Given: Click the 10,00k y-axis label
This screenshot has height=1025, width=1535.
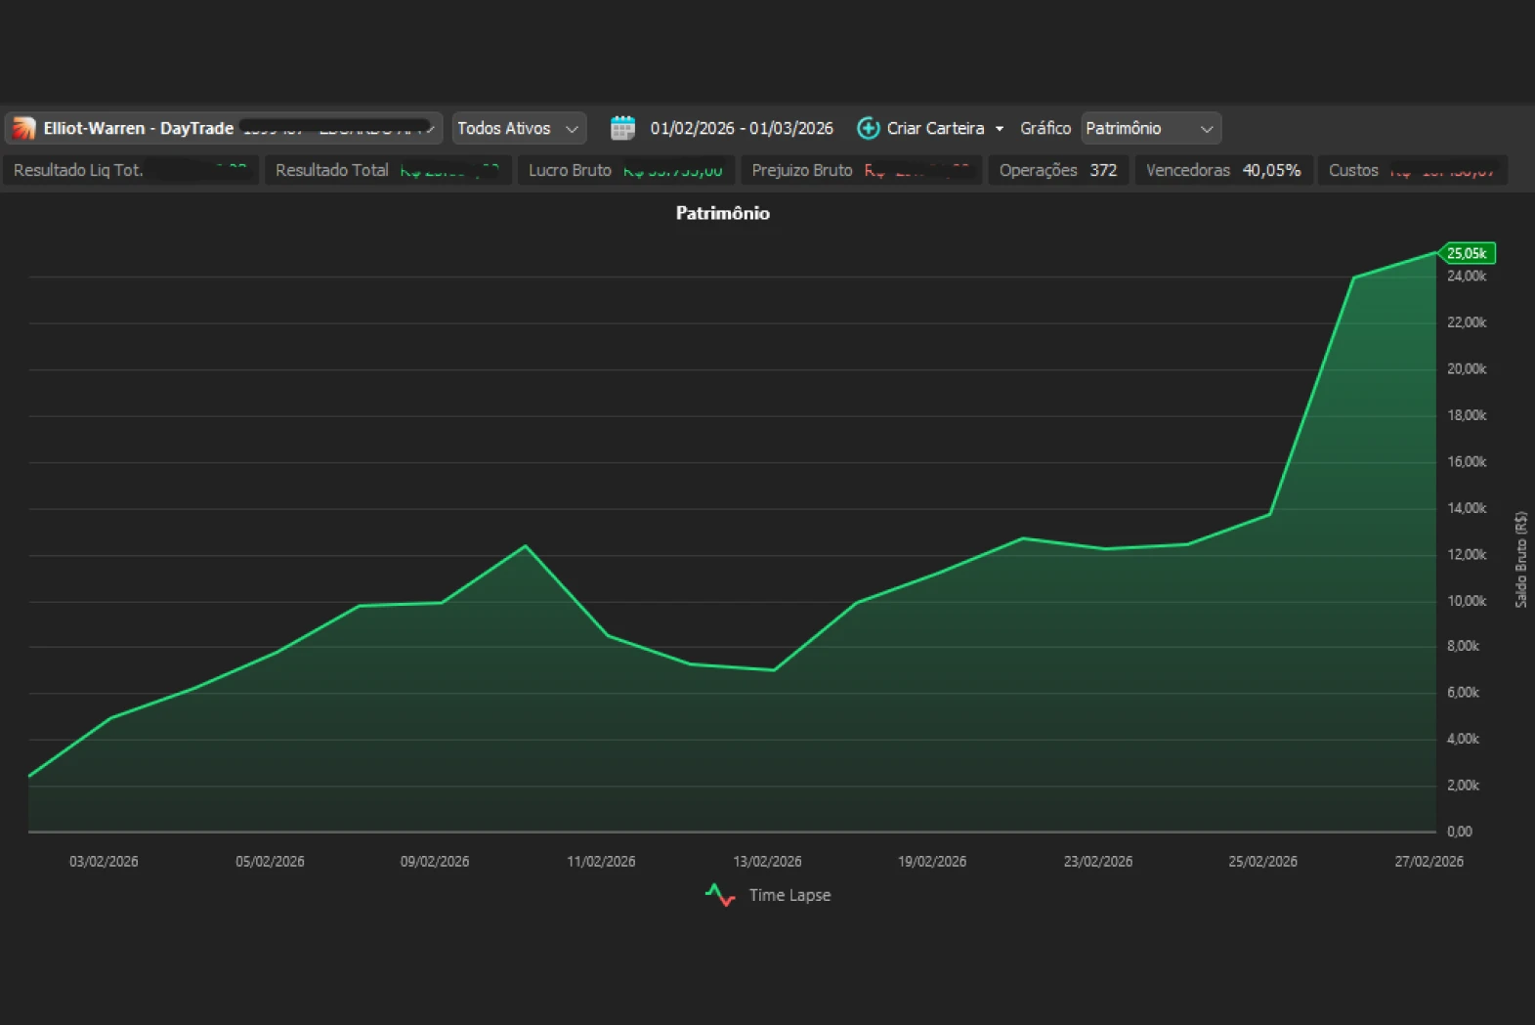Looking at the screenshot, I should (1467, 601).
